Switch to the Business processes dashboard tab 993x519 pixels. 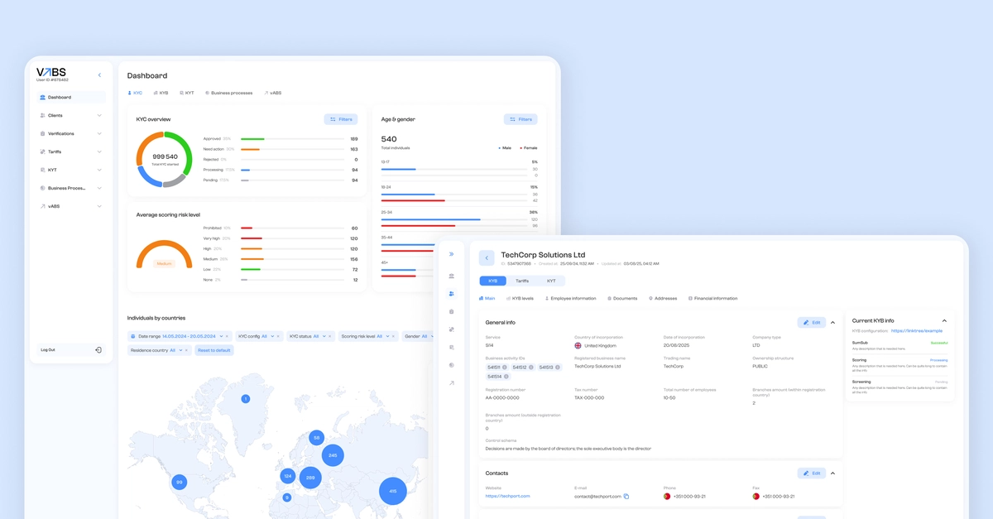coord(229,93)
